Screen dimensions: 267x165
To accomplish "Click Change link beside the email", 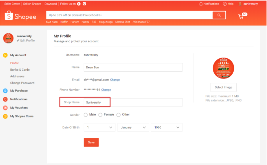I will [x=115, y=80].
